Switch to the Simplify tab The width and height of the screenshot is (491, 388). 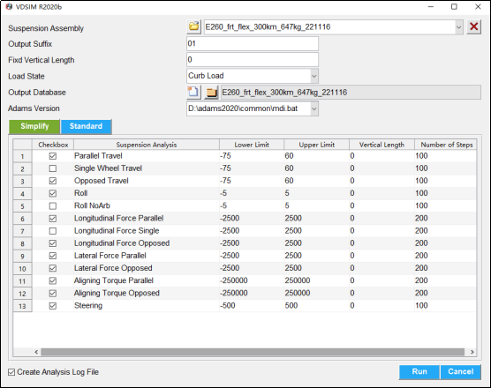pos(34,126)
